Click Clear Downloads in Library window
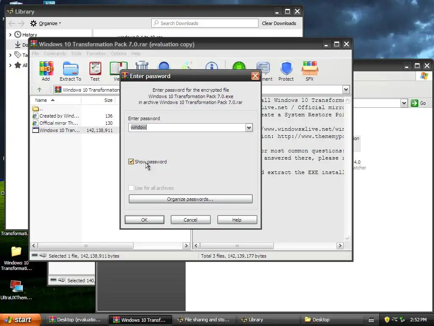This screenshot has height=326, width=434. 279,23
